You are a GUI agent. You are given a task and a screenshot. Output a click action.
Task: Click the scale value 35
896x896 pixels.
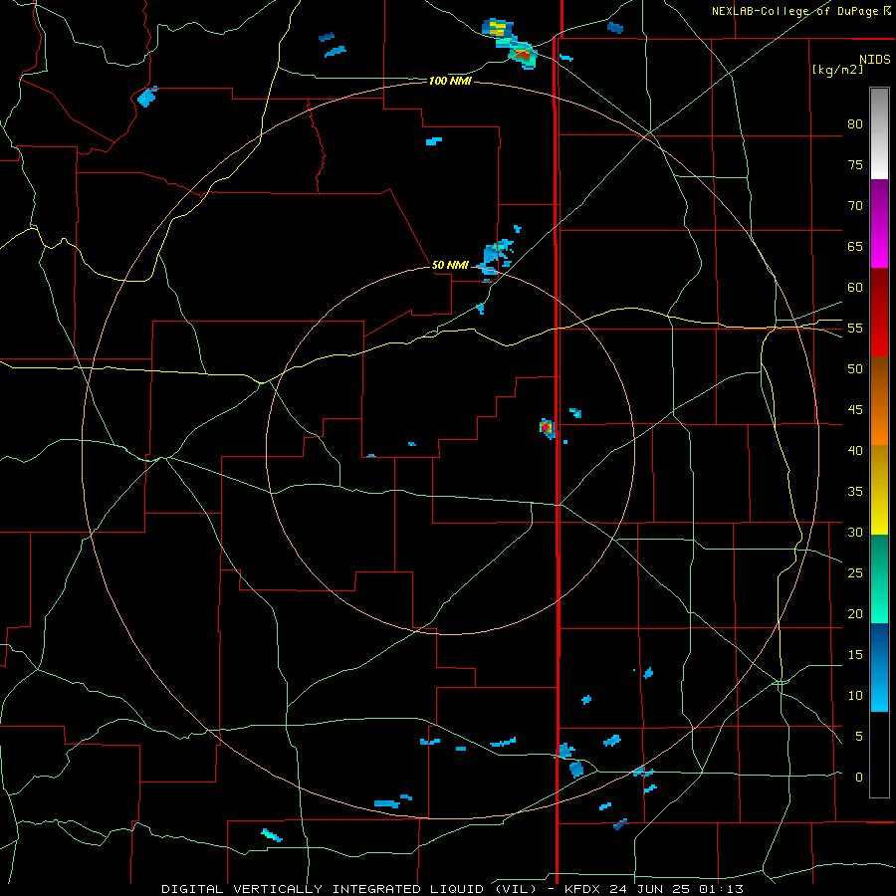click(x=855, y=492)
